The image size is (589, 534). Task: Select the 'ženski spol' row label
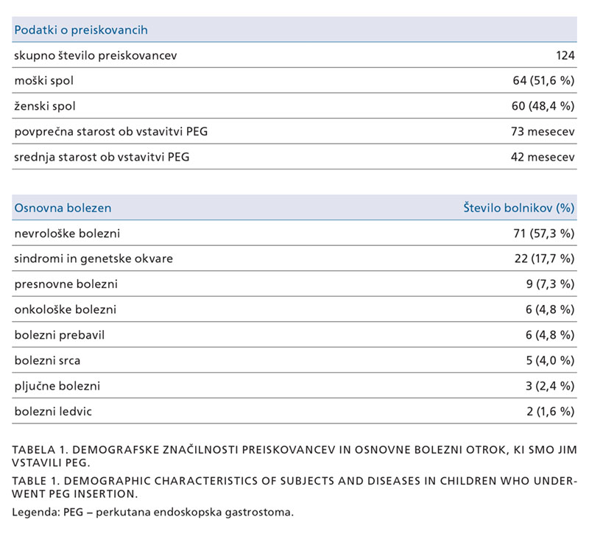pyautogui.click(x=45, y=106)
